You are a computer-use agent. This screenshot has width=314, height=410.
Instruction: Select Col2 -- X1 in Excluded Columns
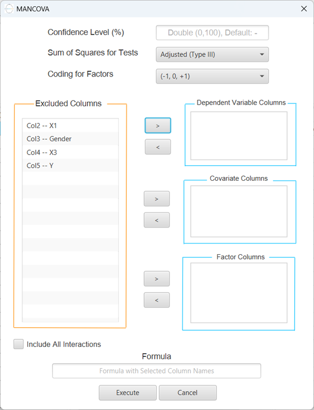(x=70, y=126)
